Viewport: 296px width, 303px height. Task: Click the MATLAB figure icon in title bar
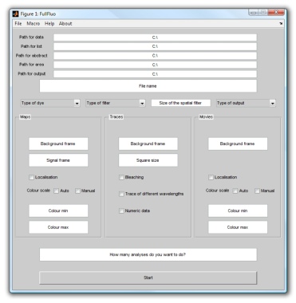tap(16, 14)
